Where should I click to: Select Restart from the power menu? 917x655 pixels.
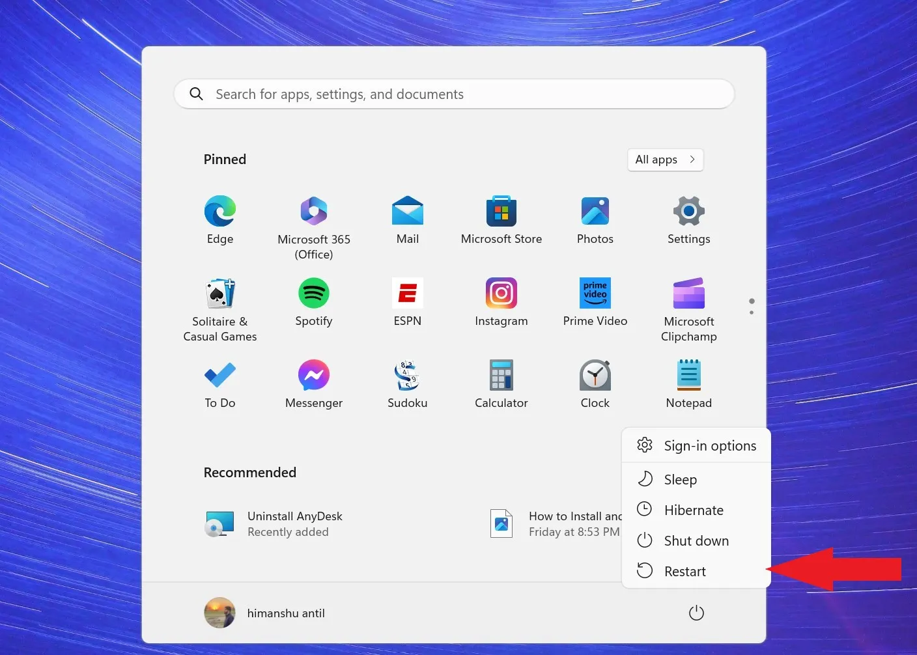(x=685, y=571)
